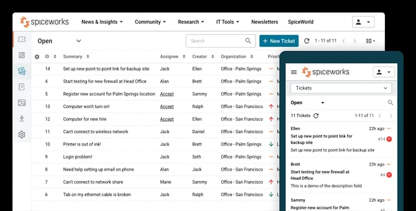
Task: Open the mobile user account dropdown
Action: tap(383, 72)
